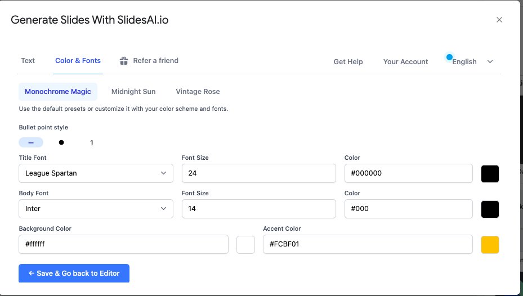Image resolution: width=523 pixels, height=296 pixels.
Task: Click the Title Font label
Action: 33,158
